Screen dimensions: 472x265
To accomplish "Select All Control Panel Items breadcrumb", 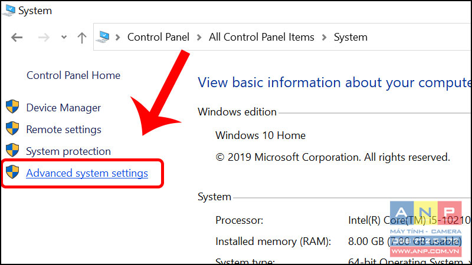I will pos(261,37).
